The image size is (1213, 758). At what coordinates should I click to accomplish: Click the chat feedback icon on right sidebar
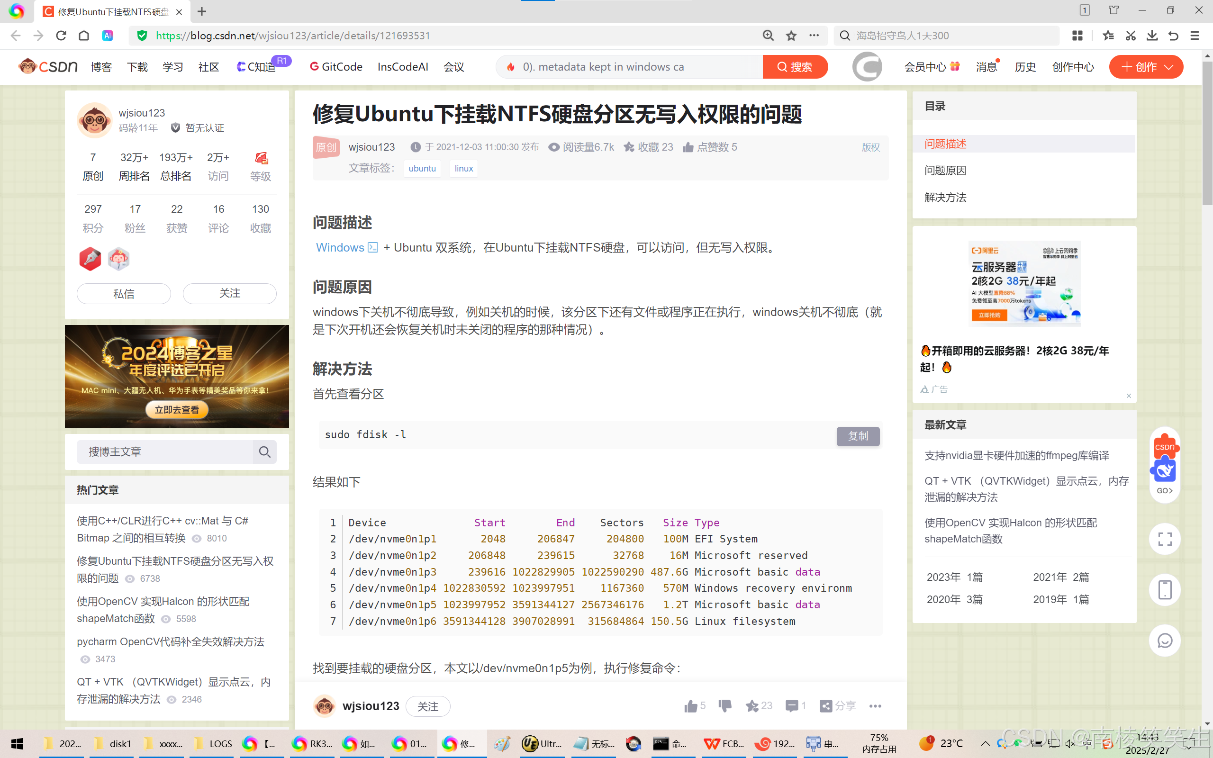point(1164,640)
